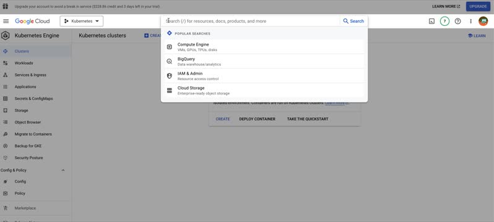Click the UPGRADE button
Image resolution: width=494 pixels, height=222 pixels.
click(x=478, y=6)
